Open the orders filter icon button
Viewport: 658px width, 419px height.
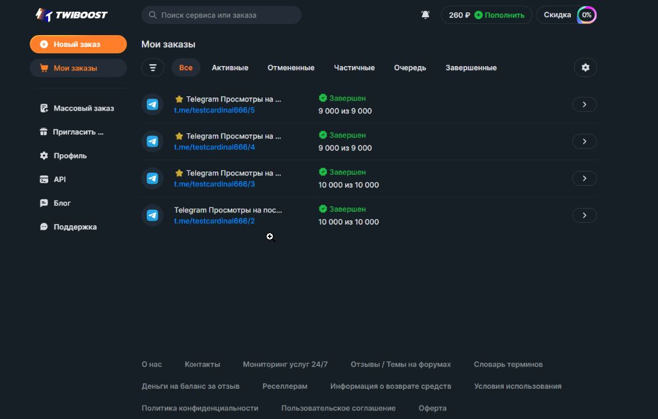[152, 68]
